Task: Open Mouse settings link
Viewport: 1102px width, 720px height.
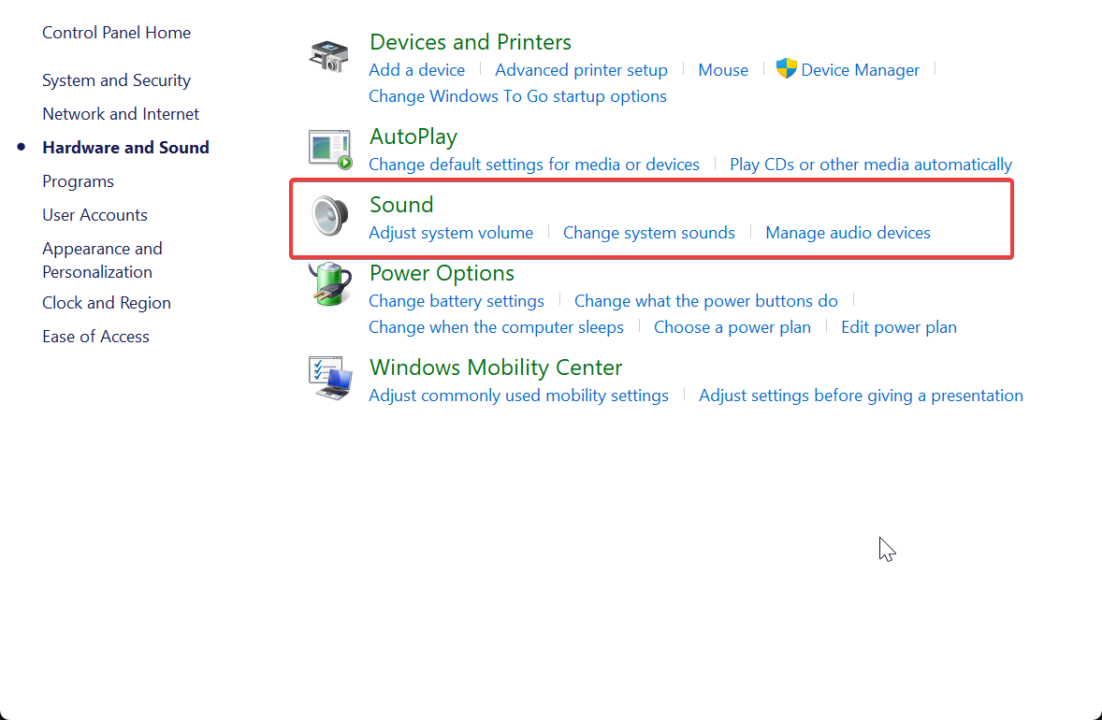Action: click(x=723, y=70)
